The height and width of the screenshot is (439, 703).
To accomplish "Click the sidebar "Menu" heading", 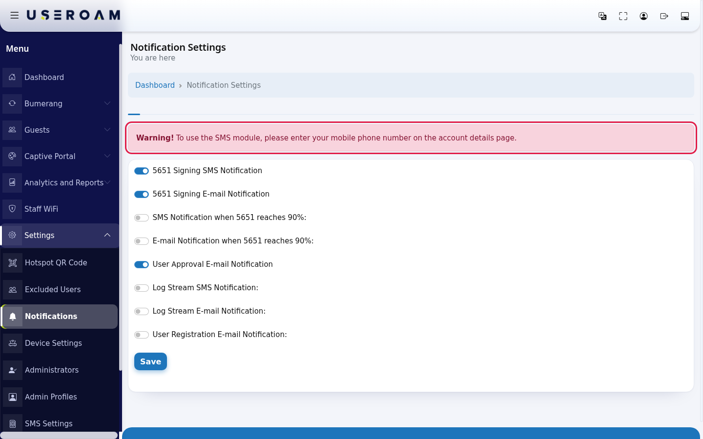I will 17,49.
